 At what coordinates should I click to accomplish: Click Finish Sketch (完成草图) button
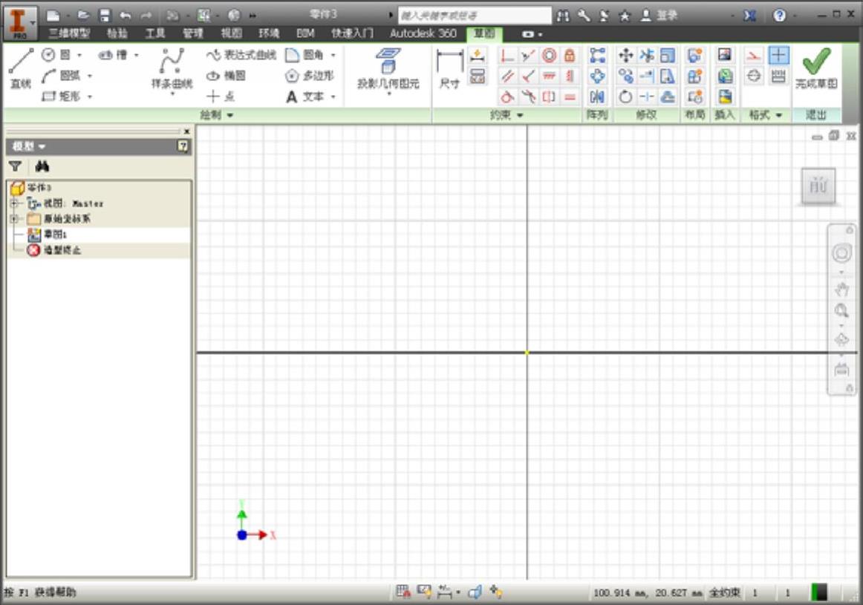coord(816,68)
